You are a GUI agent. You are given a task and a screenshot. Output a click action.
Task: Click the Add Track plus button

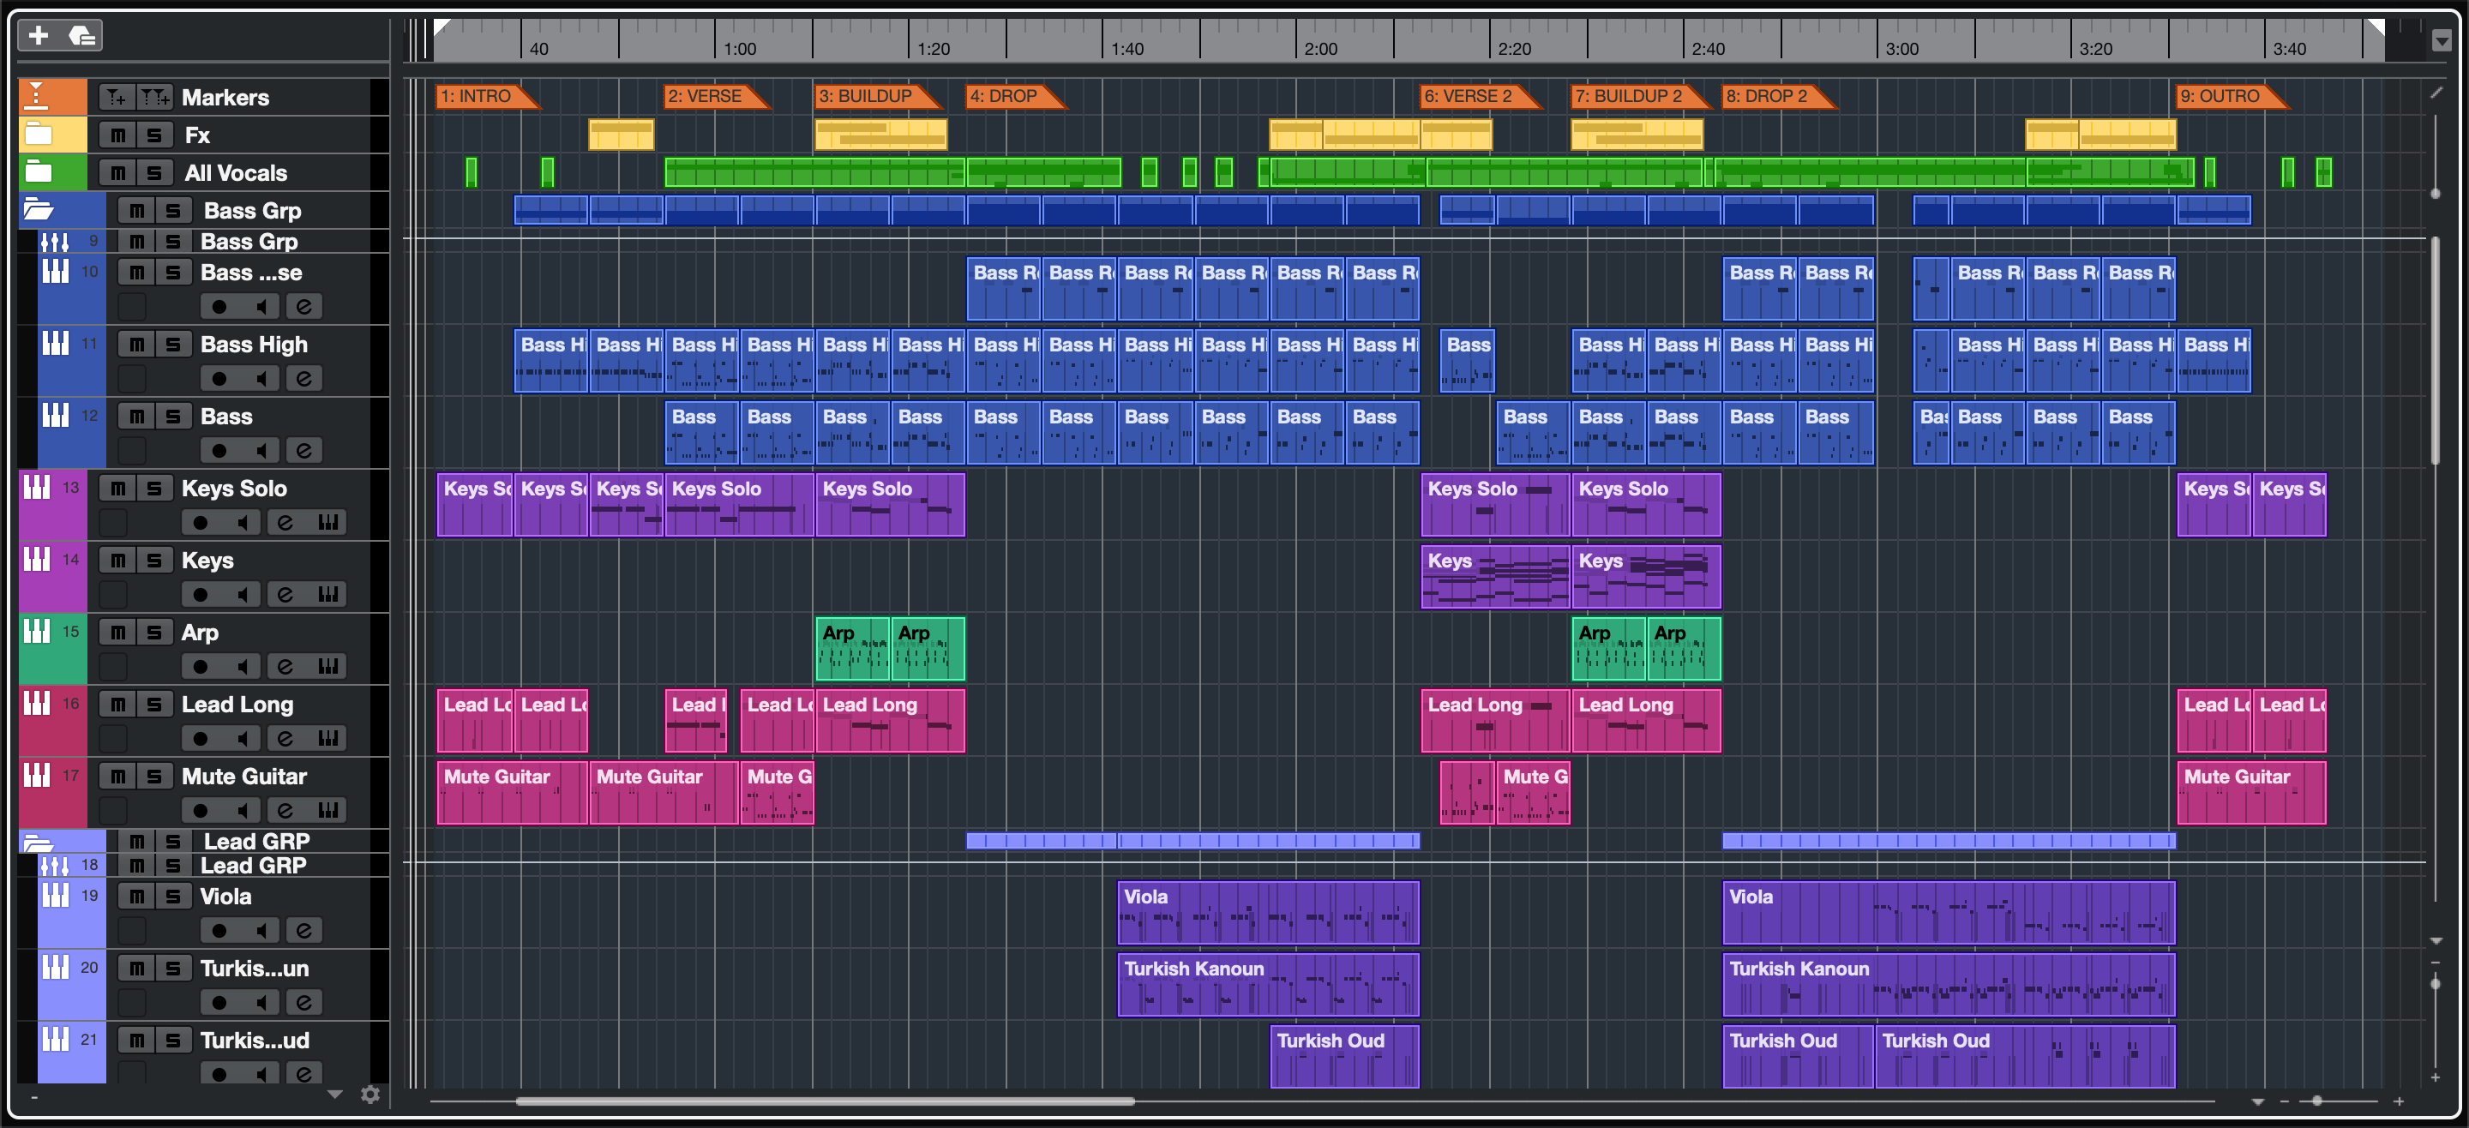(x=39, y=35)
